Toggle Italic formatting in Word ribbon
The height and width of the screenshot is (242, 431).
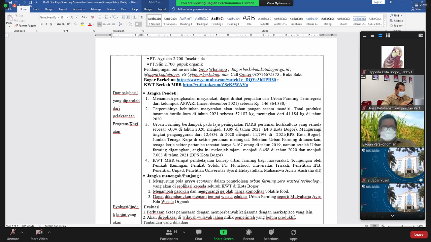(x=46, y=24)
